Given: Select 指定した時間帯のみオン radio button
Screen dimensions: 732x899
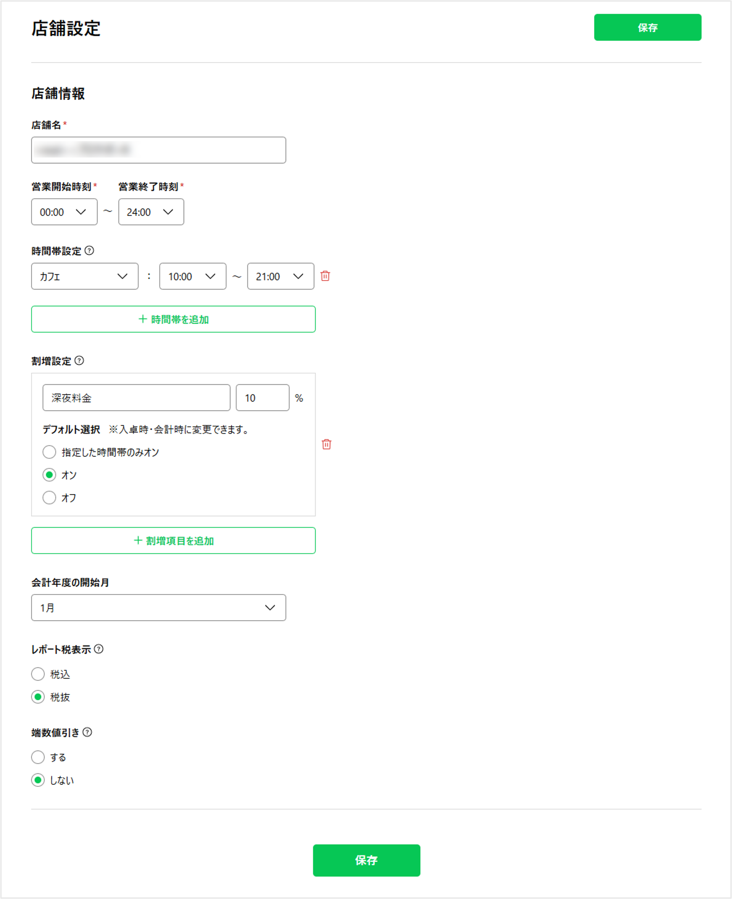Looking at the screenshot, I should click(x=49, y=452).
